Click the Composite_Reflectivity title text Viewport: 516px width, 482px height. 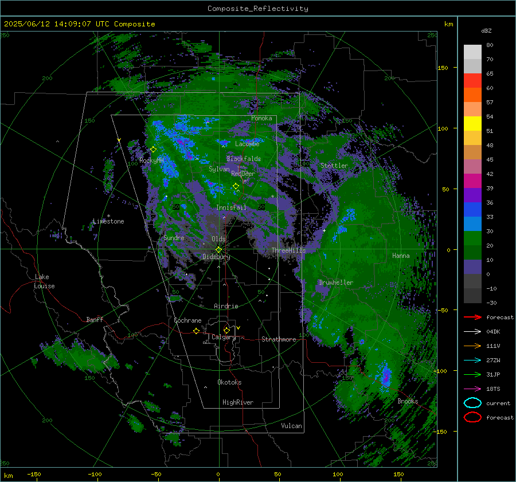tap(258, 9)
